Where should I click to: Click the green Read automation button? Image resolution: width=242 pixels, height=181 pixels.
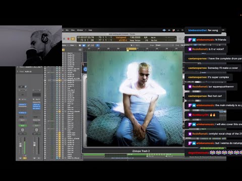click(x=23, y=126)
